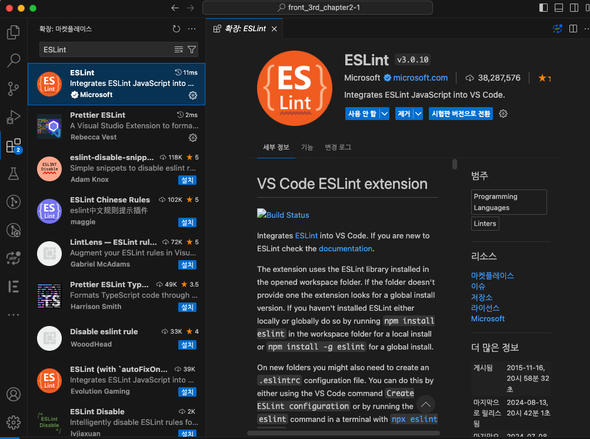Open the extension filter funnel

coord(192,49)
